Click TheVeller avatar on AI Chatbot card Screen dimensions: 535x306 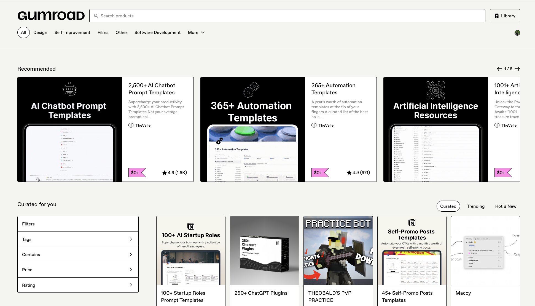(x=131, y=125)
